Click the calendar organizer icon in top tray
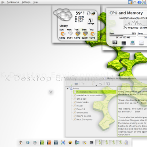 130,2
